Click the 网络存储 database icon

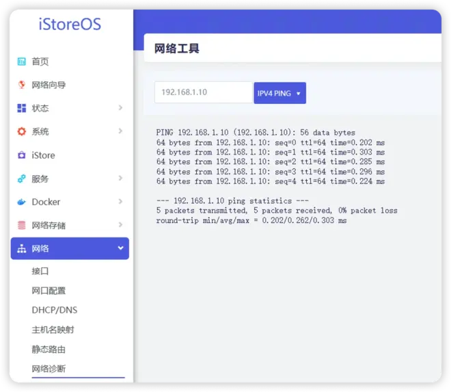coord(22,225)
